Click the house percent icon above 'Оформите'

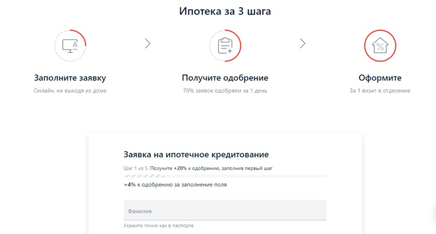coord(380,45)
